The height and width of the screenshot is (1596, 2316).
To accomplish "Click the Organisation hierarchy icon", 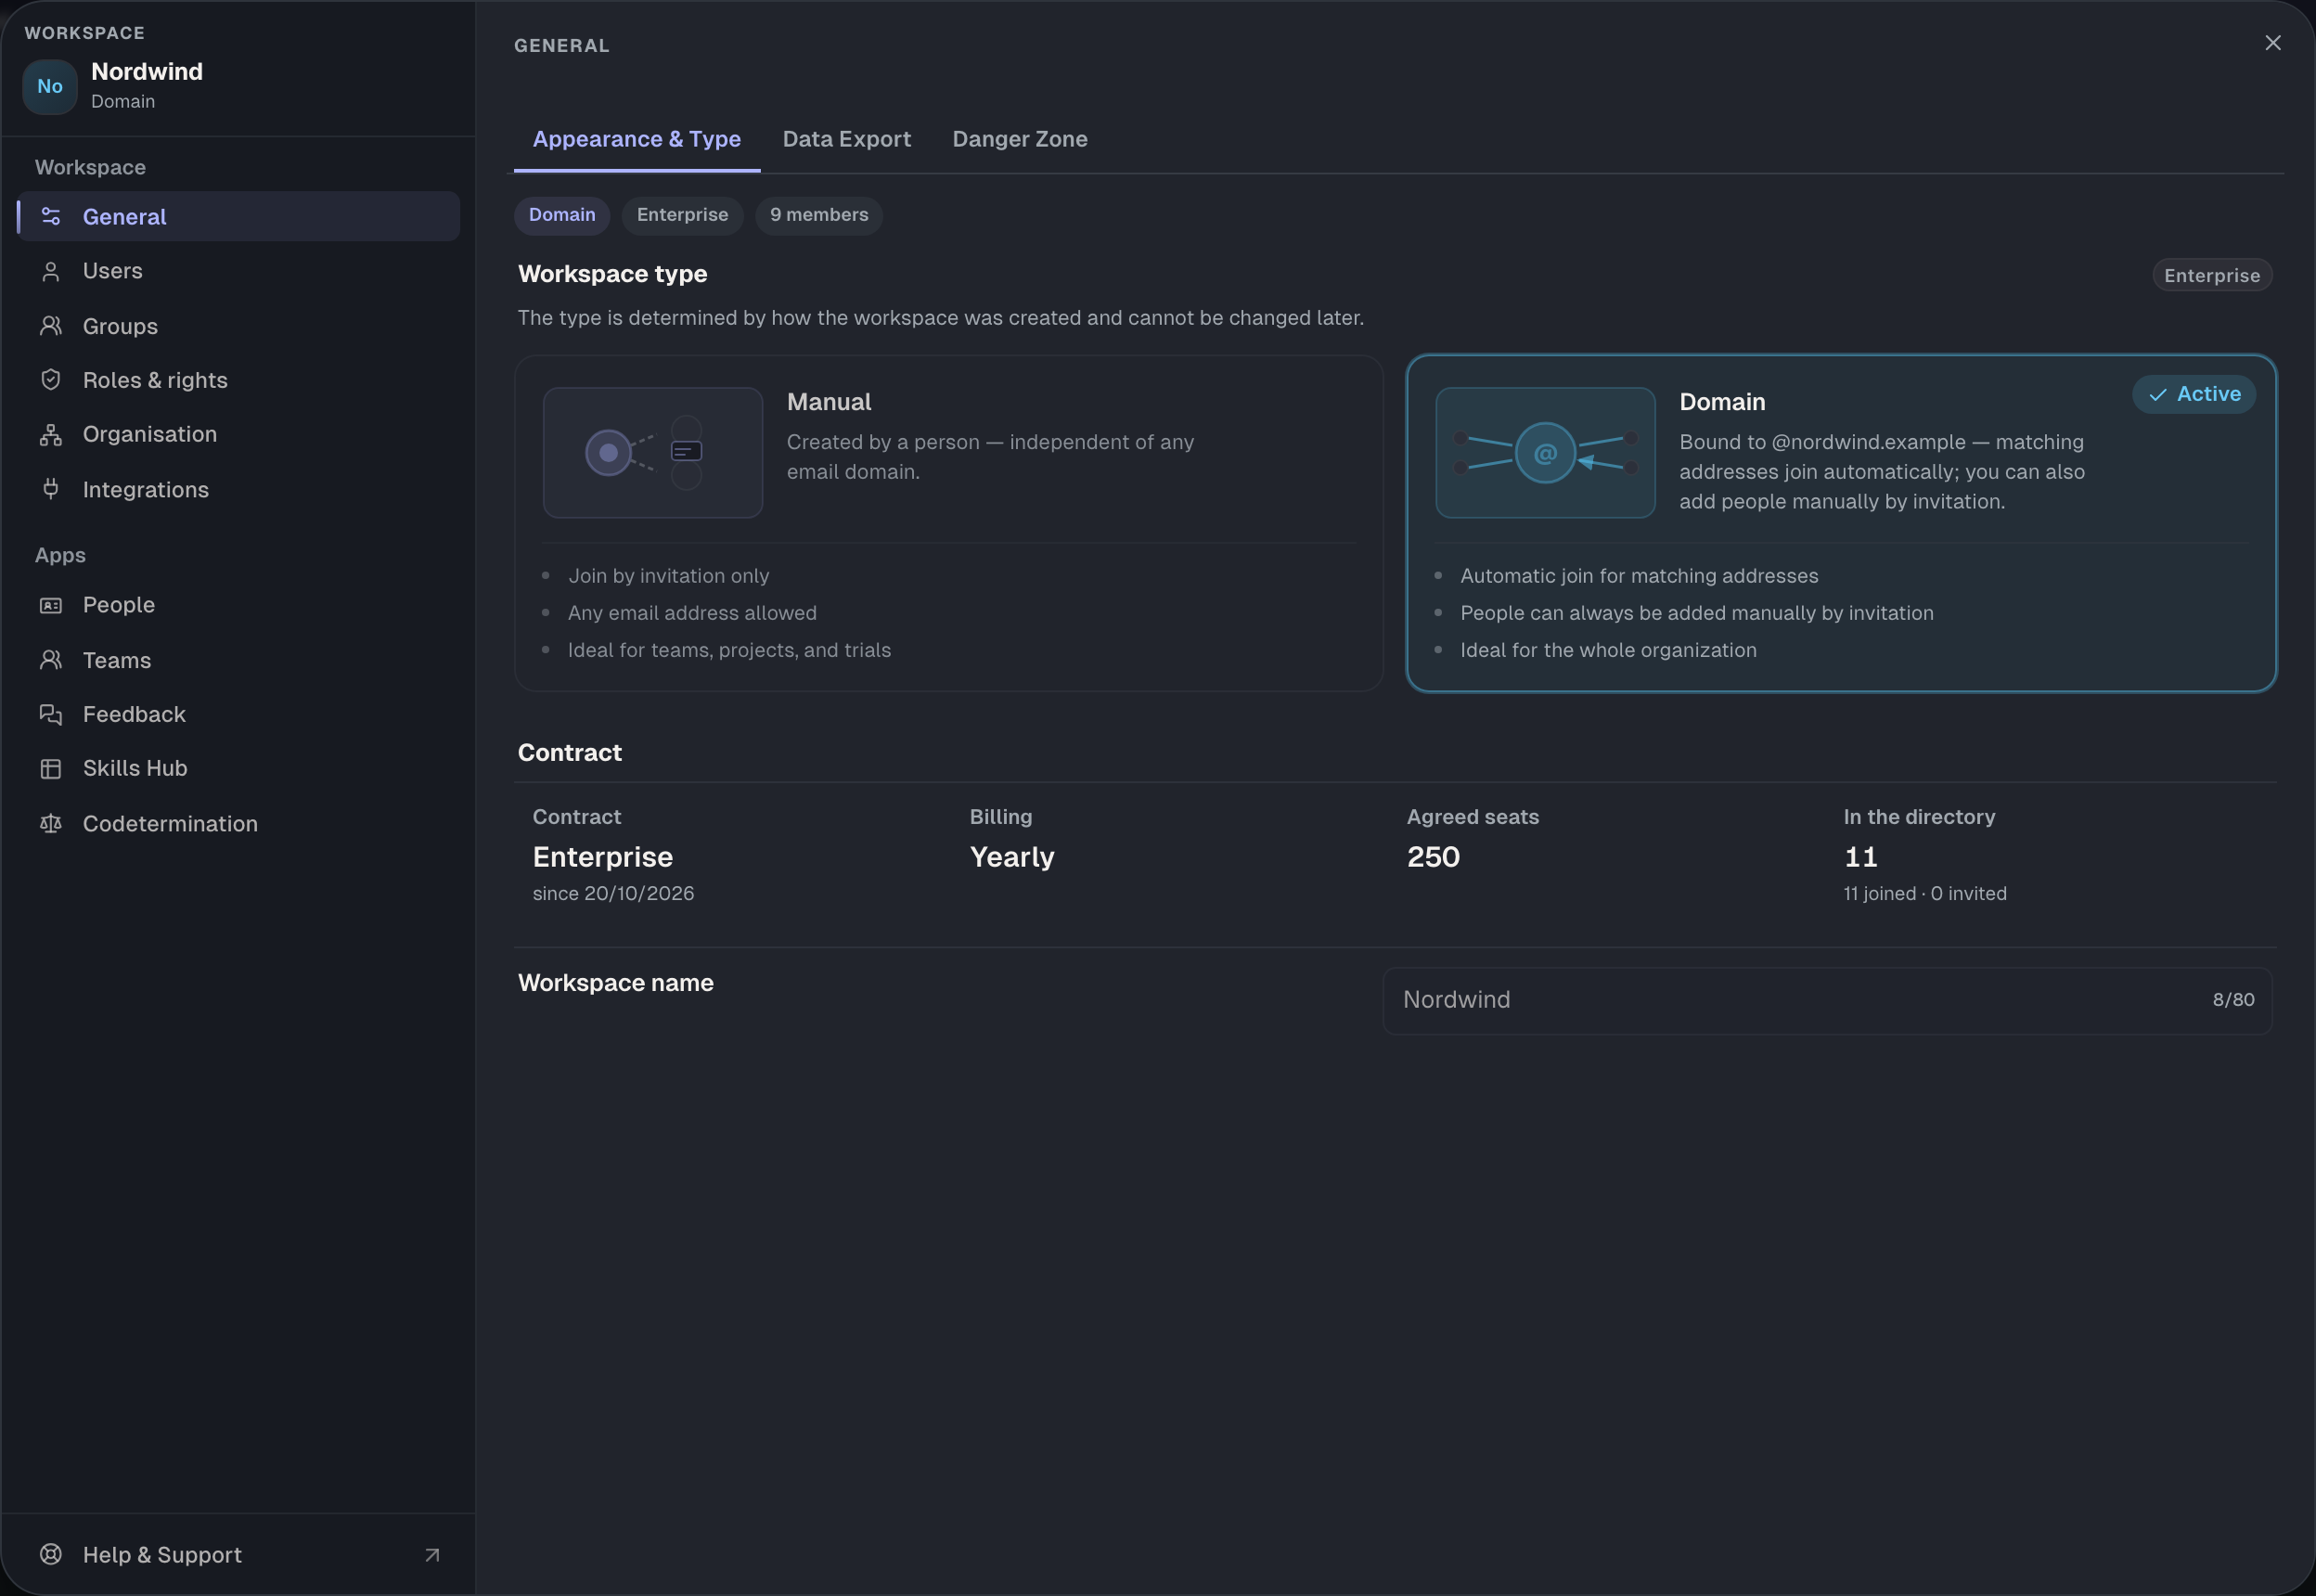I will [51, 434].
